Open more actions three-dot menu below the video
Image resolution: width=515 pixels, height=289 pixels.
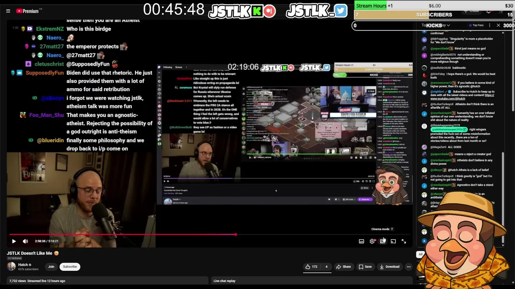(408, 267)
